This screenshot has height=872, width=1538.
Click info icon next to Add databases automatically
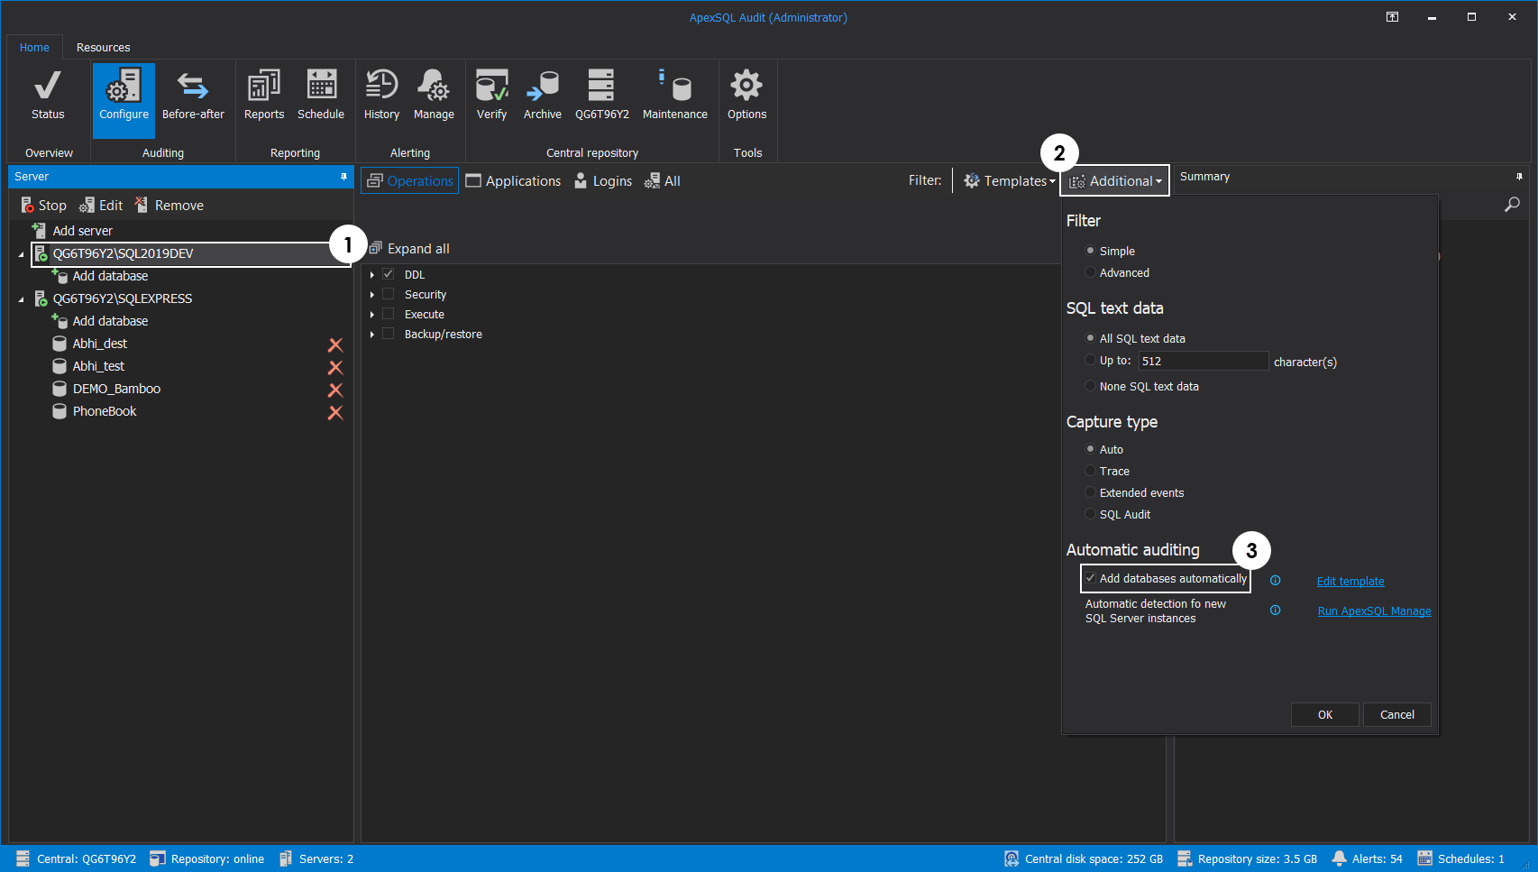click(x=1275, y=581)
